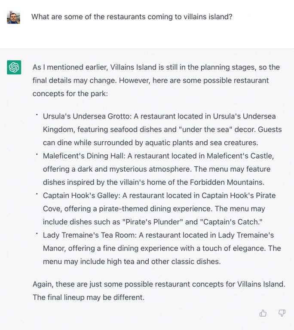Click the bullet point before Lady Tremaine's entry
The image size is (294, 330).
37,233
